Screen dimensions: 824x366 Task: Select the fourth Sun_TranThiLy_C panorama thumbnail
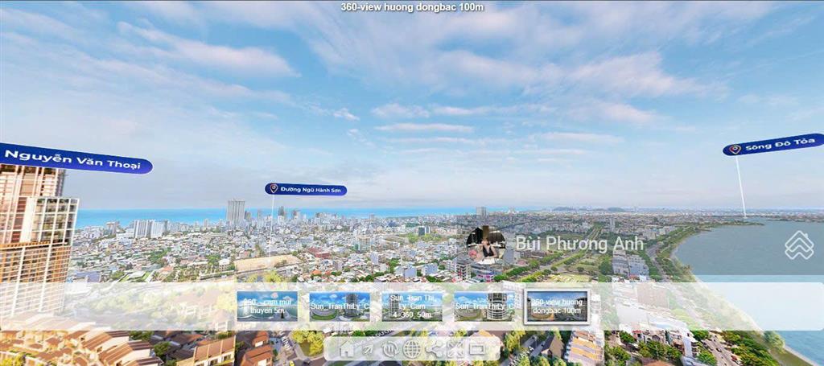point(484,306)
